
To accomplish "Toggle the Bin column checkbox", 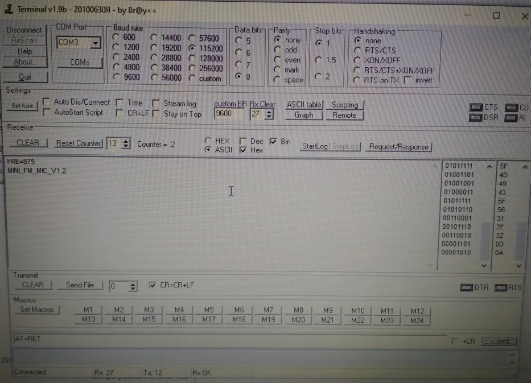I will pyautogui.click(x=273, y=141).
